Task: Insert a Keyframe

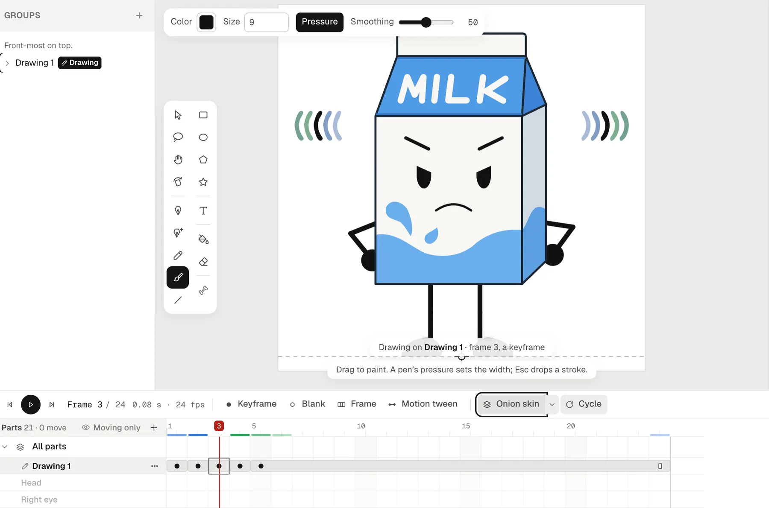Action: pos(251,404)
